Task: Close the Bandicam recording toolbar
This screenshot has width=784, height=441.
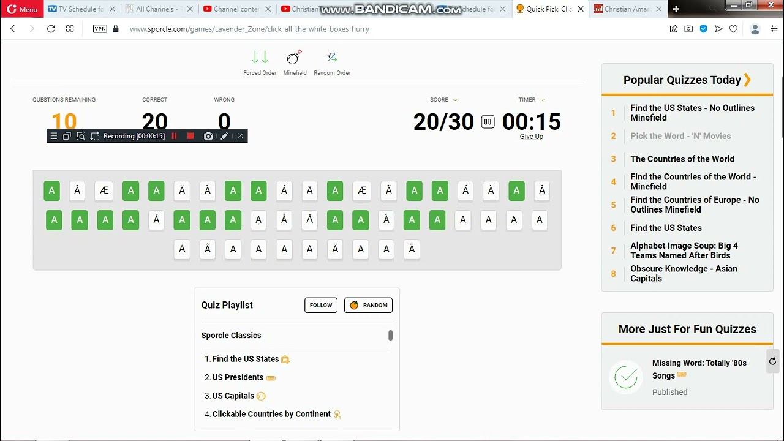Action: click(241, 136)
